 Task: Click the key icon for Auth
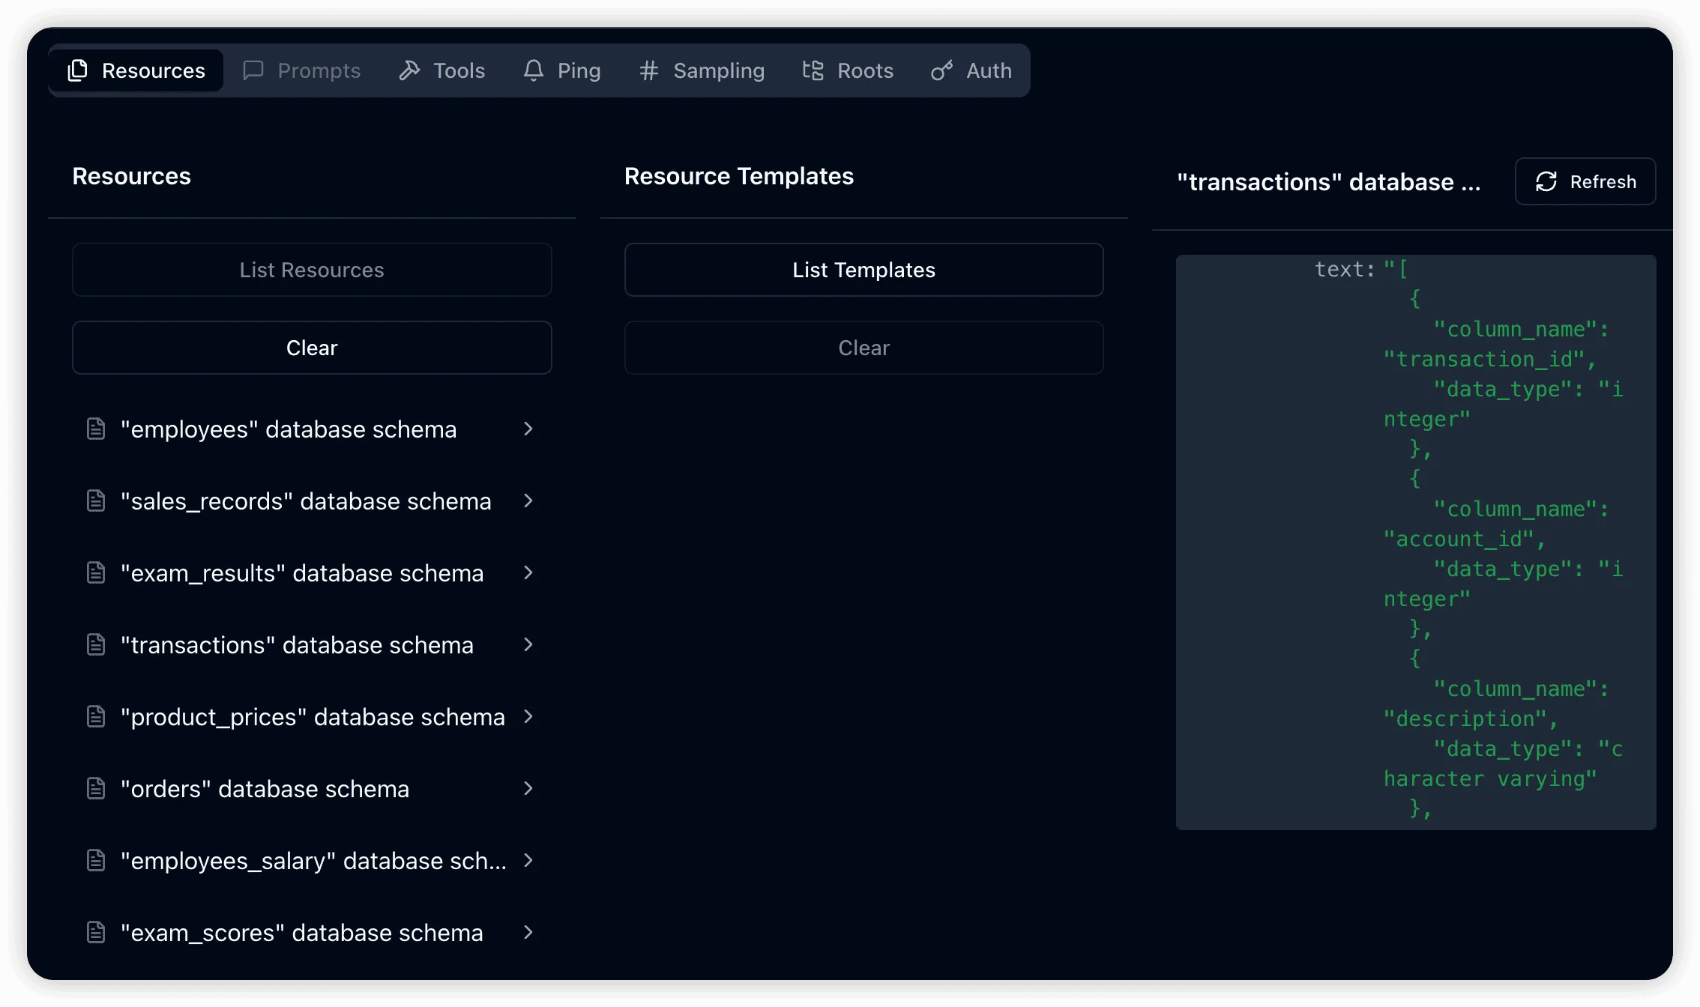pos(941,70)
